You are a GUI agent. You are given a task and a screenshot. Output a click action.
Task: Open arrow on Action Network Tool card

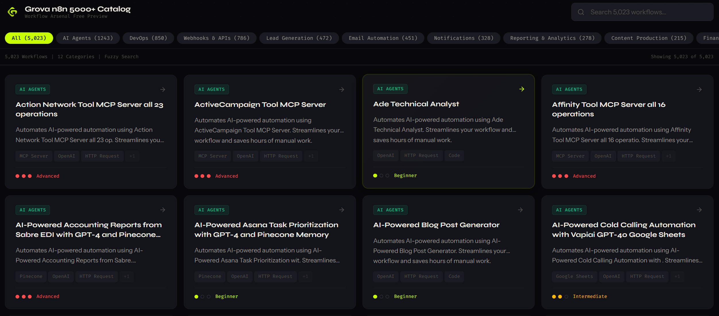[163, 90]
